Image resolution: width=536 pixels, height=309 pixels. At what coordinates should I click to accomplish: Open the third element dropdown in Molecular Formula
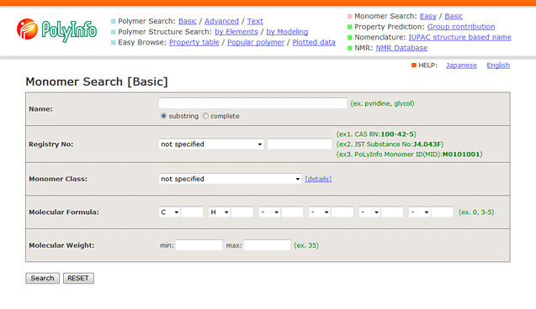[x=270, y=212]
